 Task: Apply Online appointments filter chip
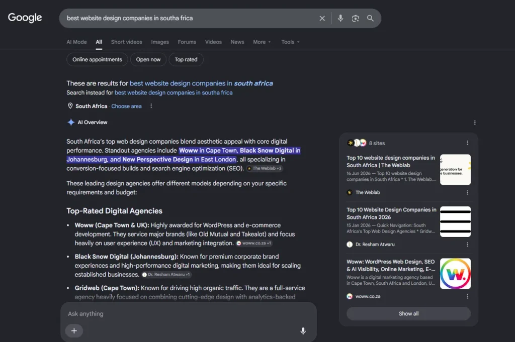(x=97, y=60)
